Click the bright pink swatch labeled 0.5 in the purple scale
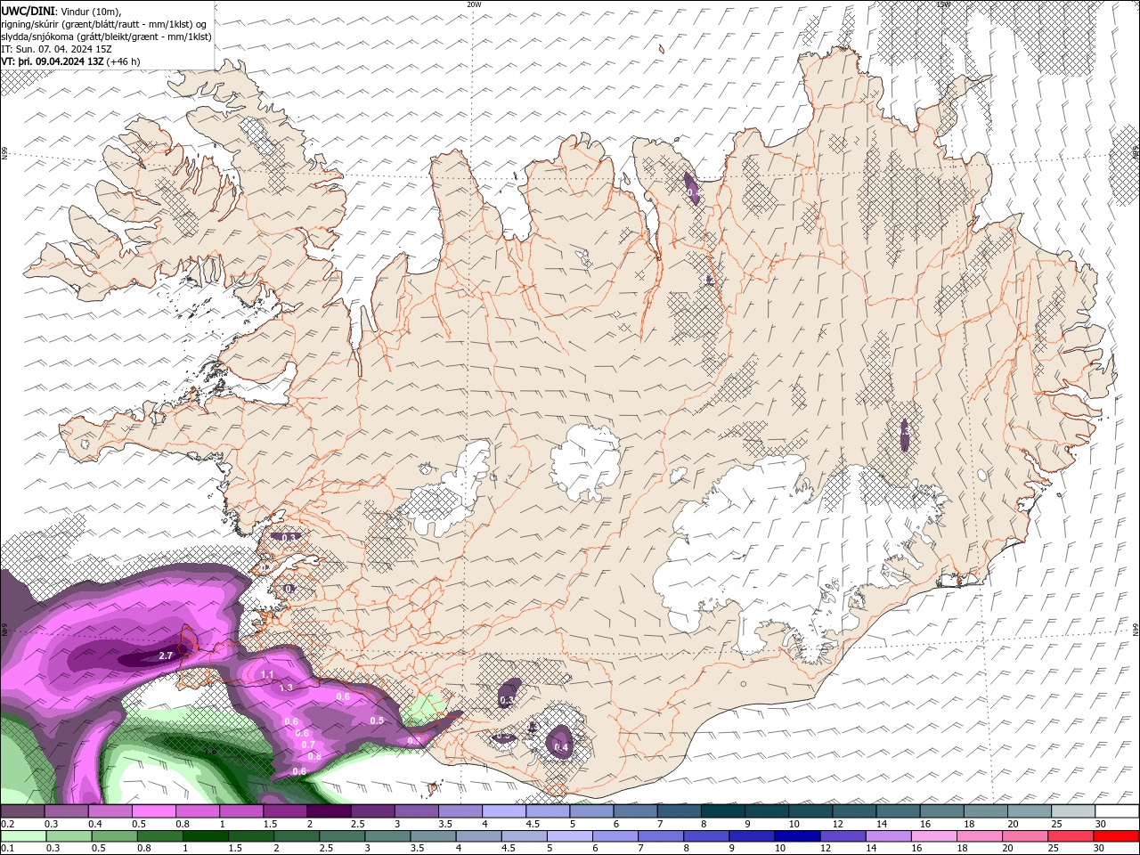Image resolution: width=1140 pixels, height=855 pixels. (x=154, y=811)
